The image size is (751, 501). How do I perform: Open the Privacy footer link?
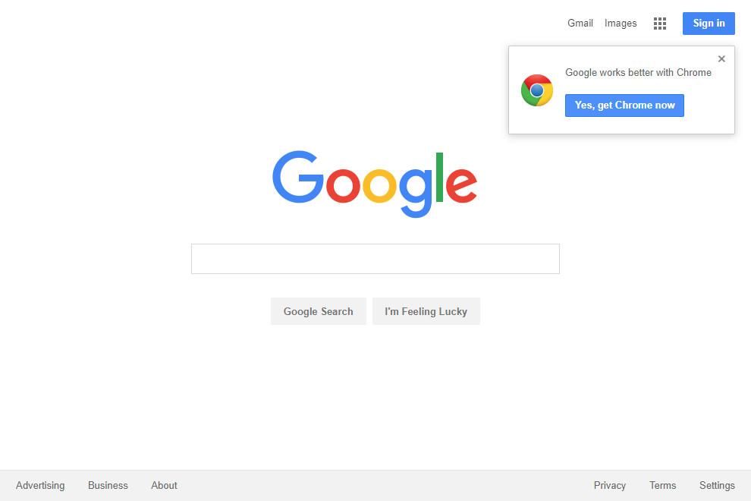coord(610,486)
